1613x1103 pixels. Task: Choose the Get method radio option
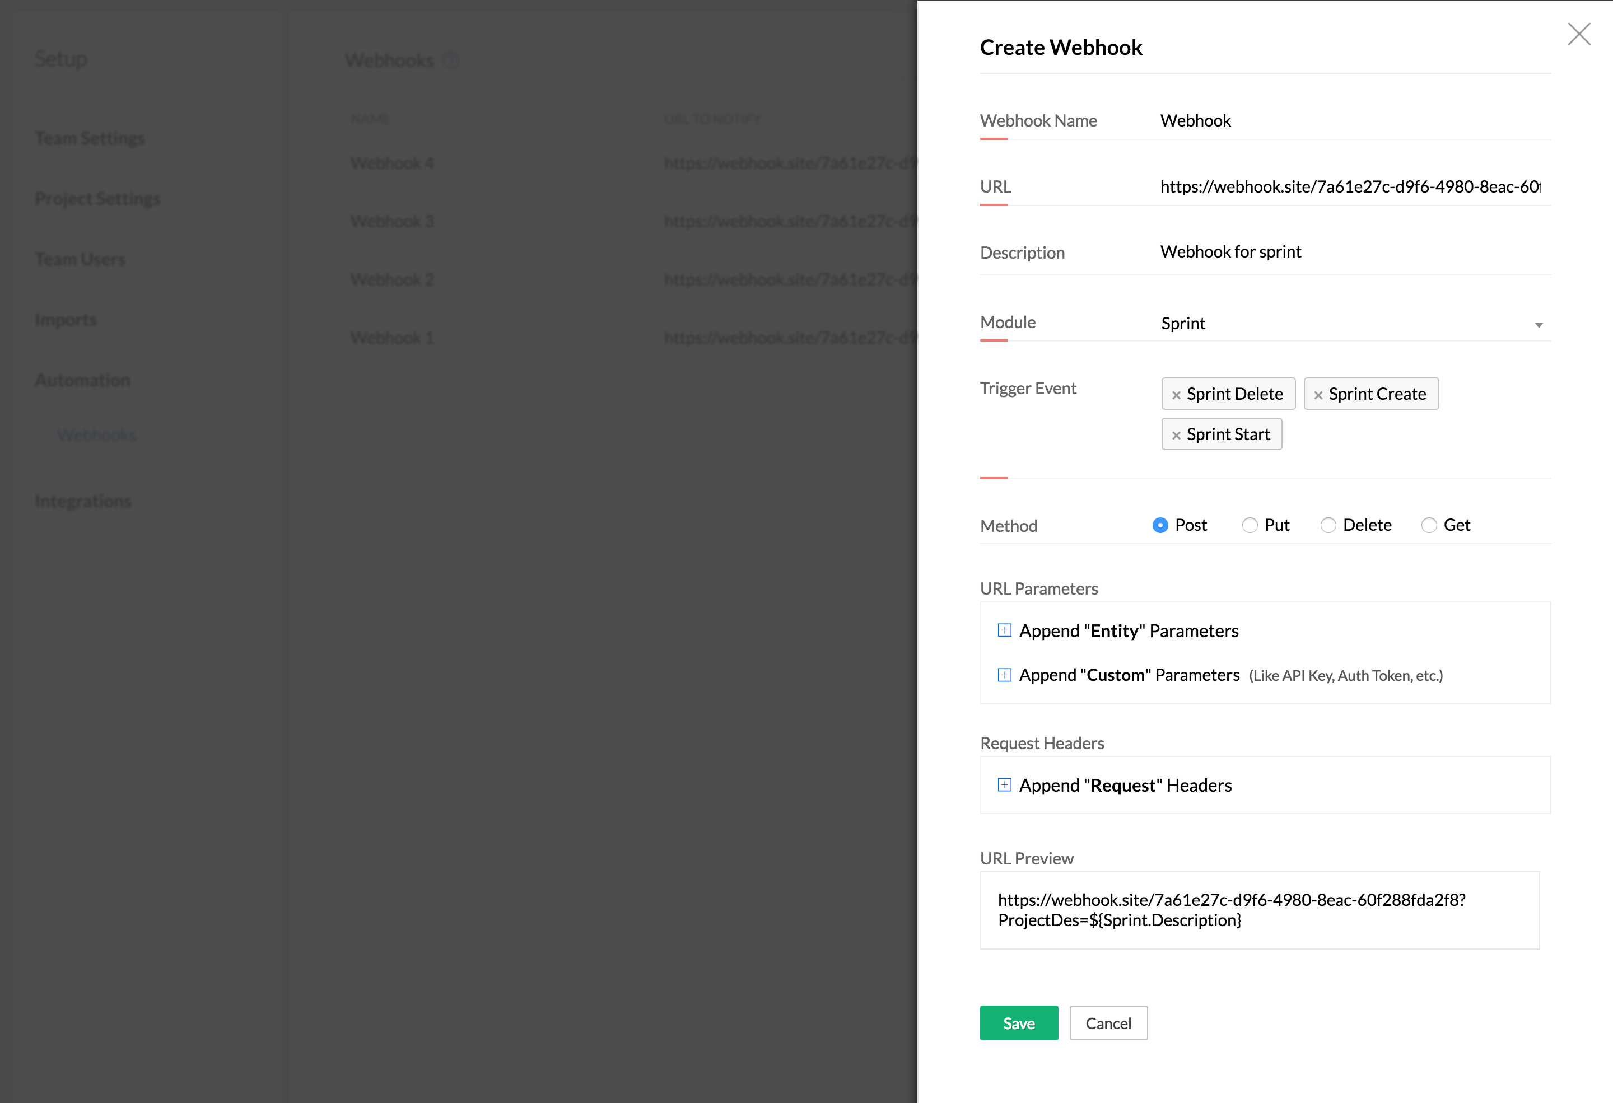click(x=1428, y=525)
